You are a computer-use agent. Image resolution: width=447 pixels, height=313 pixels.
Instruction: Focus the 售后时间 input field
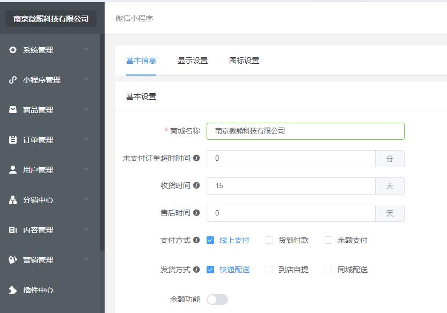(291, 213)
